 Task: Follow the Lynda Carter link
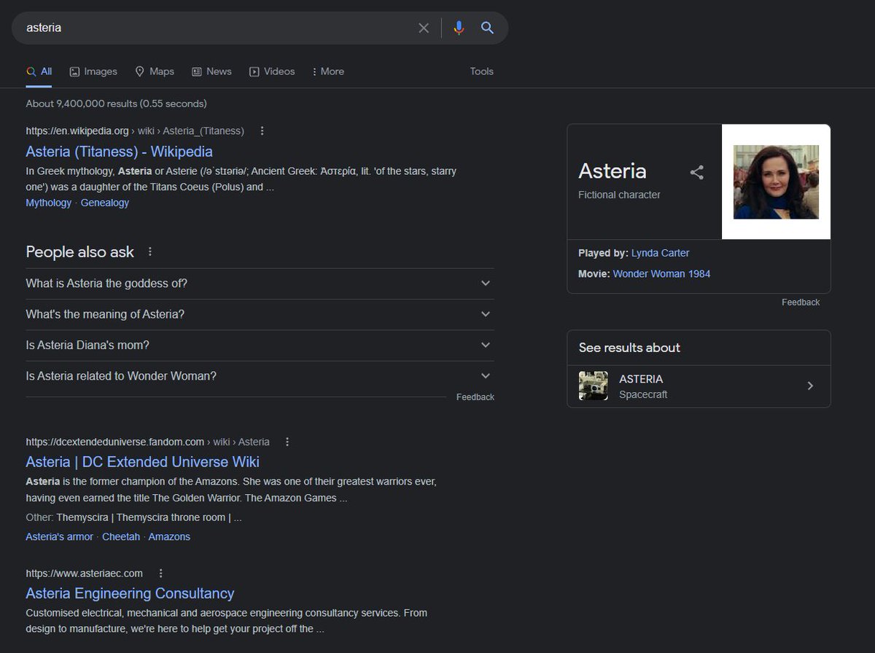tap(660, 253)
